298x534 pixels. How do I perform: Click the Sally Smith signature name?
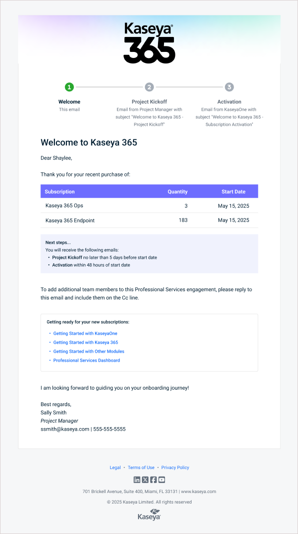pos(53,413)
